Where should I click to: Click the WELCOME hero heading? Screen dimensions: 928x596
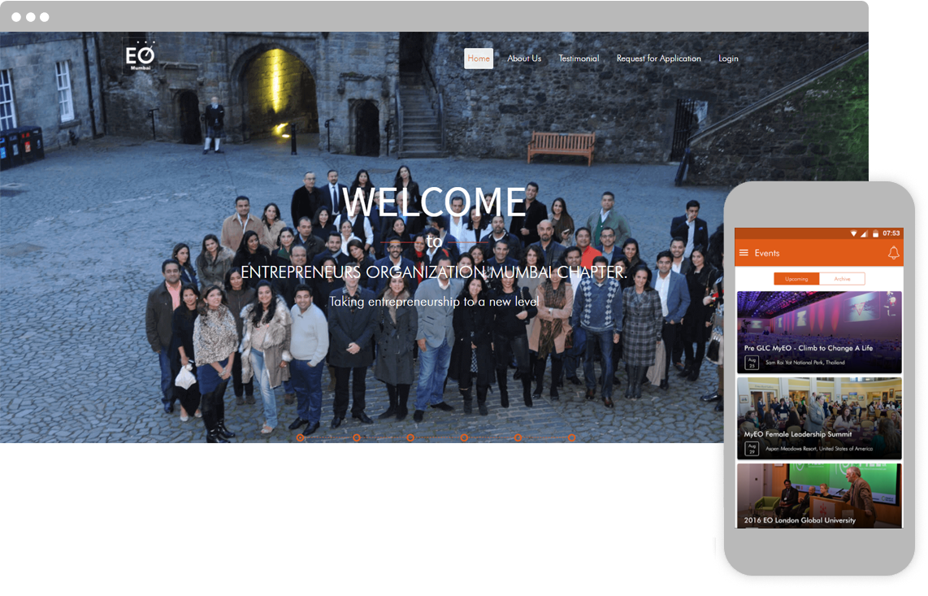click(x=435, y=202)
